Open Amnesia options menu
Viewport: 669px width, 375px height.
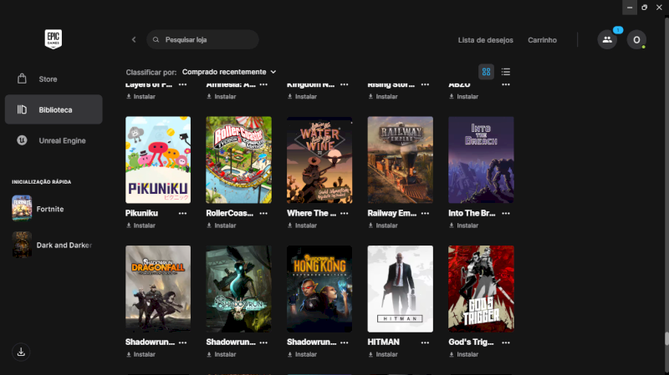[x=263, y=85]
